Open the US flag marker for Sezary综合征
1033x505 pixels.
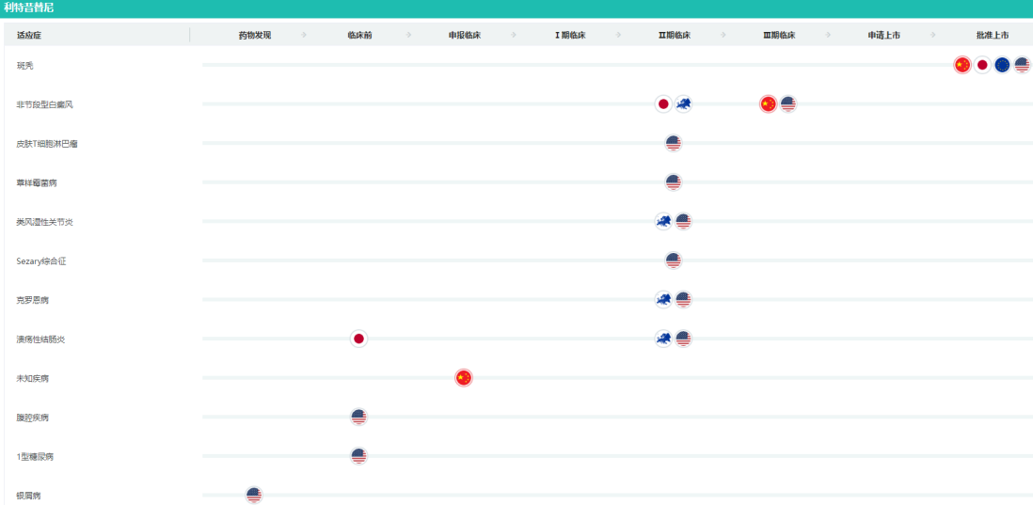pyautogui.click(x=674, y=260)
